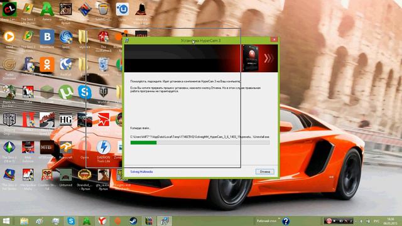Open the Spore desktop shortcut
This screenshot has height=226, width=402.
(x=66, y=37)
